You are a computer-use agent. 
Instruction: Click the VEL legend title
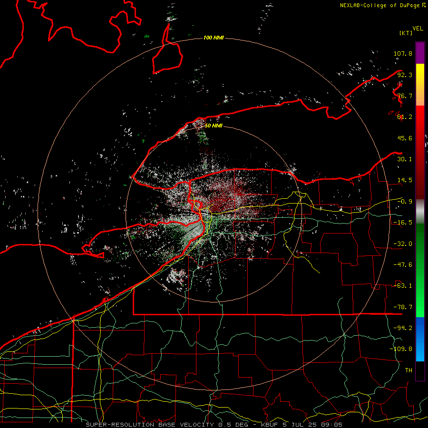pos(418,29)
